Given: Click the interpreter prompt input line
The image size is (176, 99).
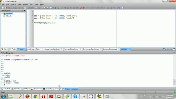Looking at the screenshot, I should click(87, 85).
